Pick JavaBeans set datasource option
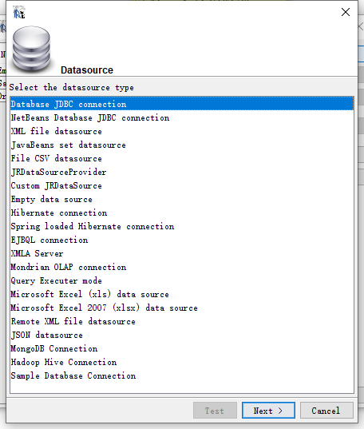 point(182,145)
